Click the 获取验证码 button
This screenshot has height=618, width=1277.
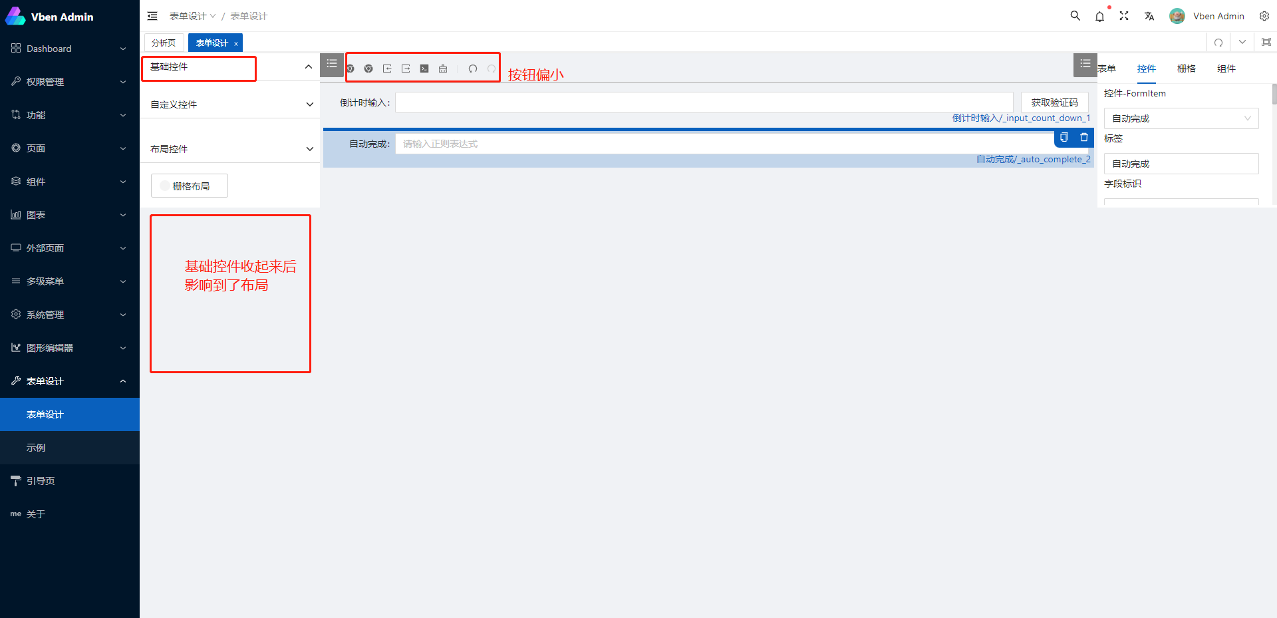pos(1054,102)
